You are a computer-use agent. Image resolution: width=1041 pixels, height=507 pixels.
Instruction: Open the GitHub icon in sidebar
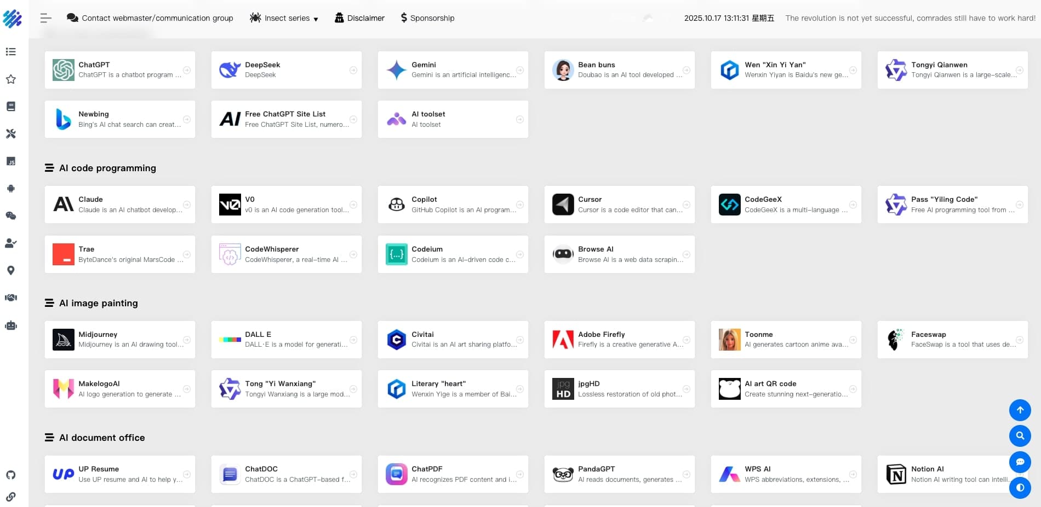[x=10, y=475]
